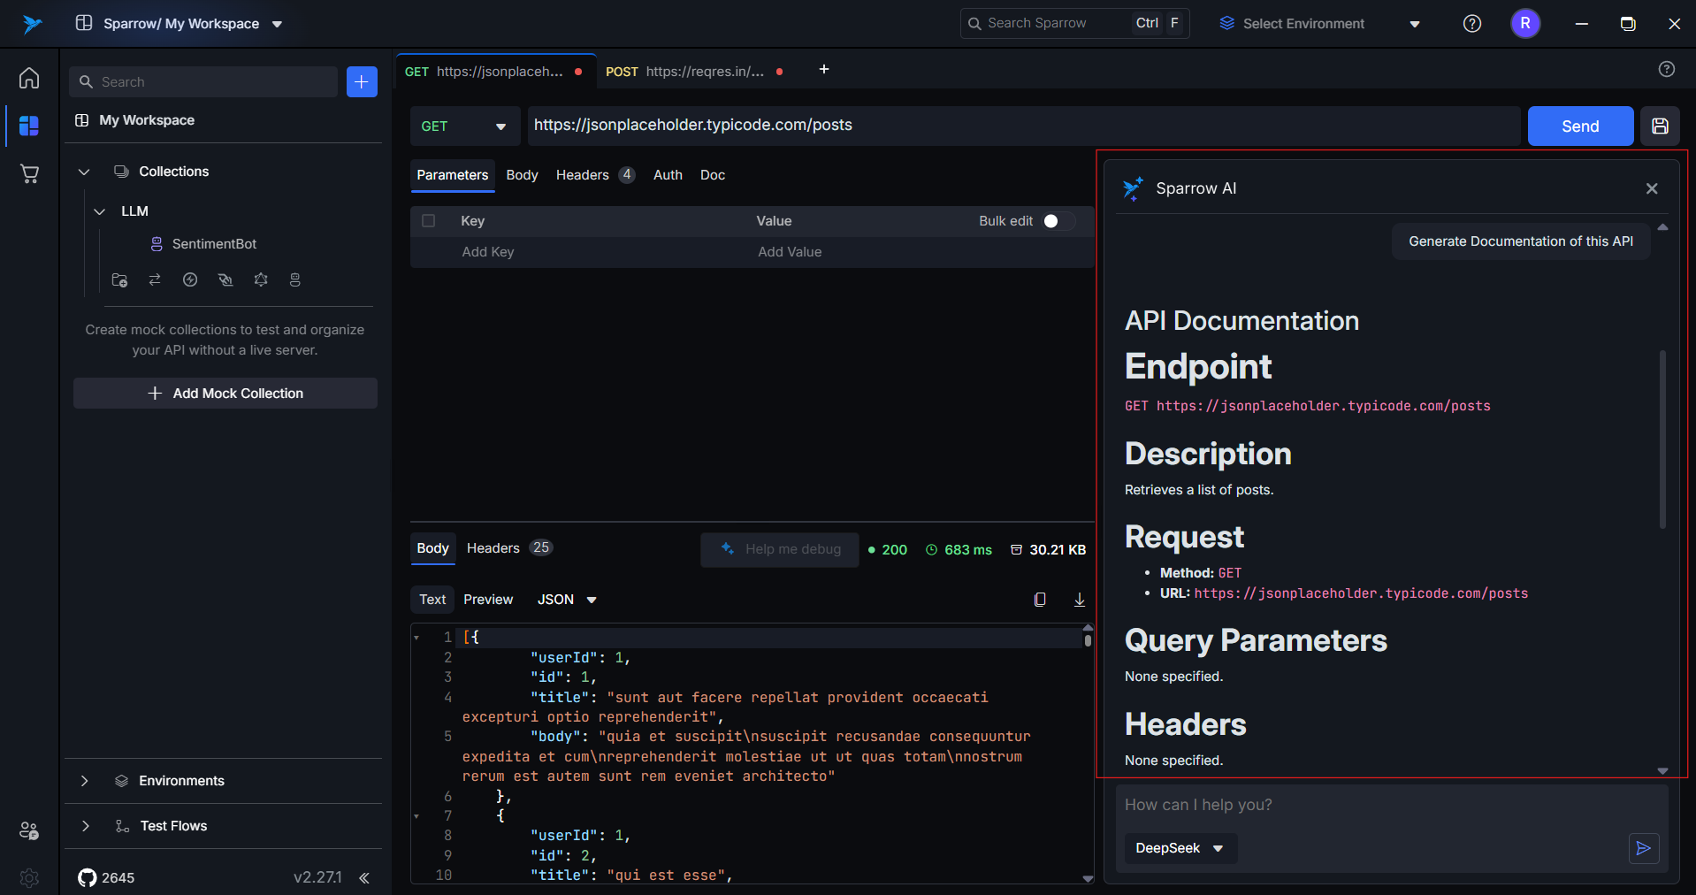This screenshot has width=1696, height=895.
Task: Switch response view to Text
Action: (x=432, y=600)
